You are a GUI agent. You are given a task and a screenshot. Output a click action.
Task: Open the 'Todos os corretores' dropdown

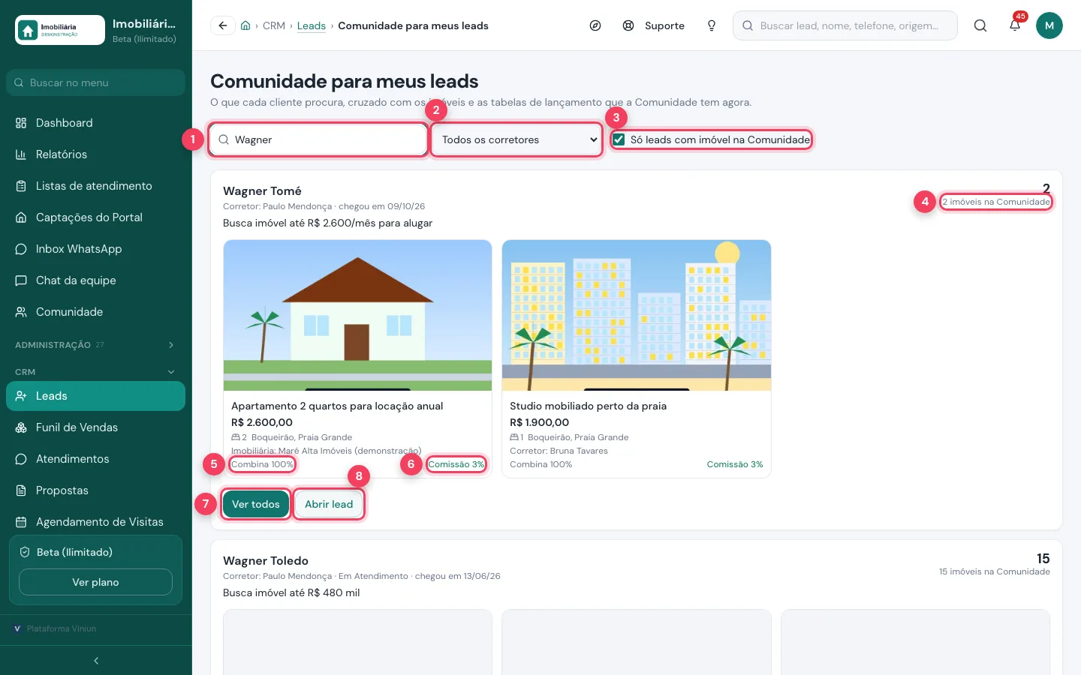coord(517,139)
